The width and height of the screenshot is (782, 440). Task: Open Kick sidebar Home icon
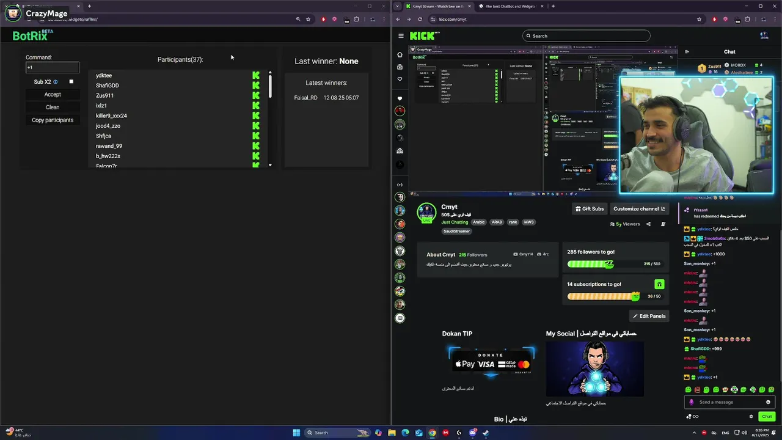[400, 54]
